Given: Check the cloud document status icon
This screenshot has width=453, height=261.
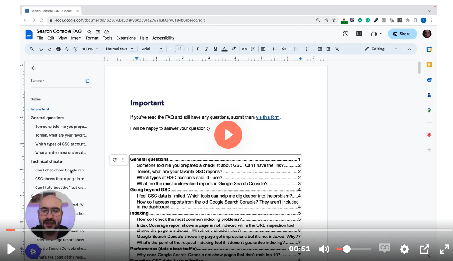Looking at the screenshot, I should click(x=106, y=32).
